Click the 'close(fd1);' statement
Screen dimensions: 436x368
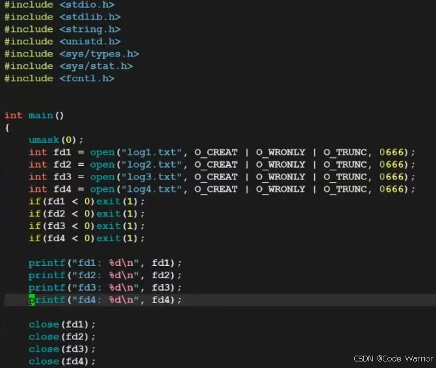(62, 324)
